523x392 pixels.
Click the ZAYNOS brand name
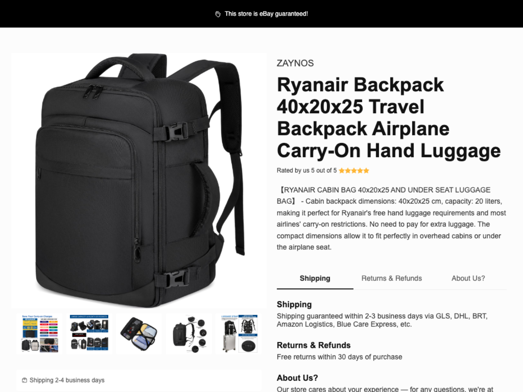coord(295,63)
